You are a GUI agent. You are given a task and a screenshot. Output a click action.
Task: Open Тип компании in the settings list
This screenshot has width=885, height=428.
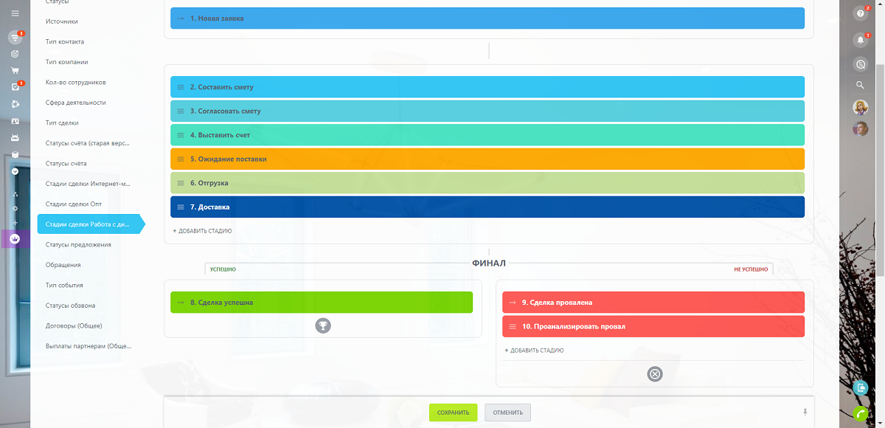66,62
